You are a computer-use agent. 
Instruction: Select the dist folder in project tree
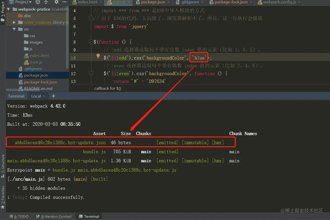click(x=27, y=16)
